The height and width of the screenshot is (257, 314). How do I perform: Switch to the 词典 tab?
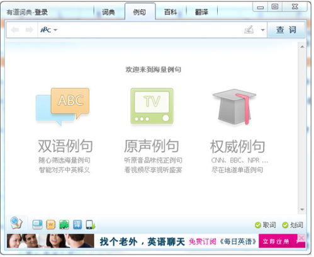click(108, 12)
